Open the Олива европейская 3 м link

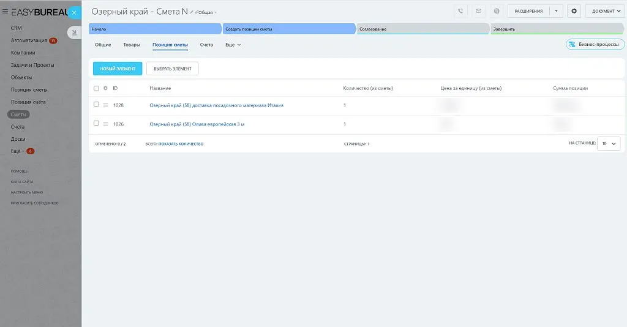tap(197, 124)
